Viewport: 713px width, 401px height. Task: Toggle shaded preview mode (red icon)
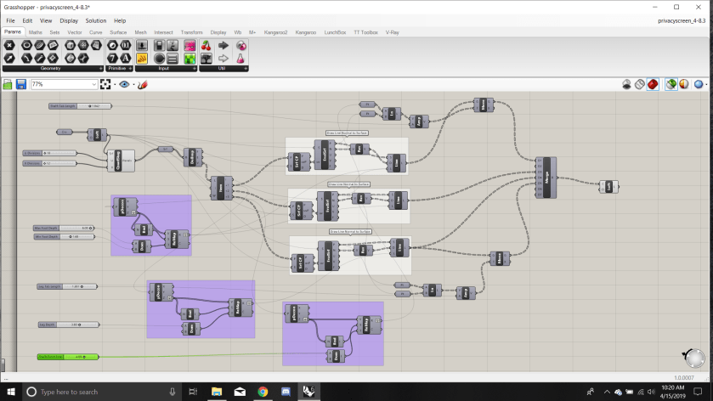tap(653, 84)
